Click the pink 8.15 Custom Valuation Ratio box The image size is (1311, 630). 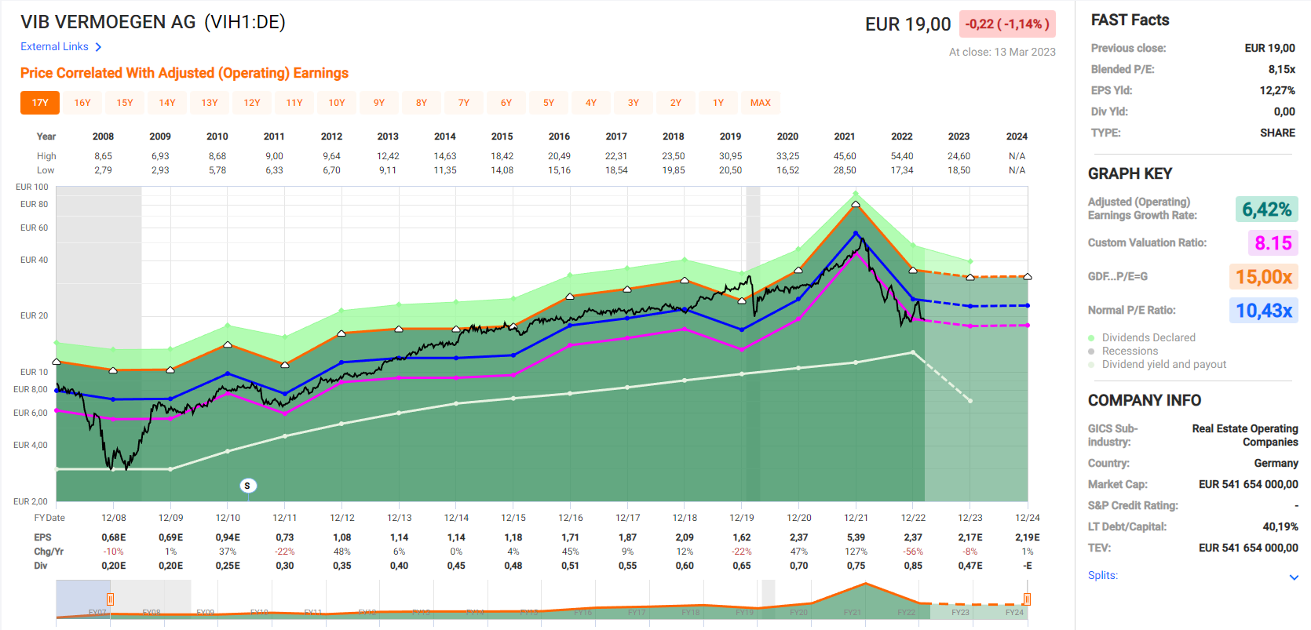(x=1272, y=243)
